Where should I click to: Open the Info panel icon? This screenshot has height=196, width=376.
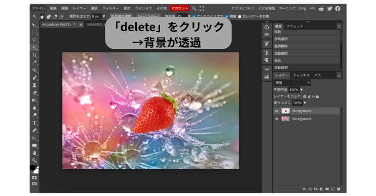[x=267, y=27]
